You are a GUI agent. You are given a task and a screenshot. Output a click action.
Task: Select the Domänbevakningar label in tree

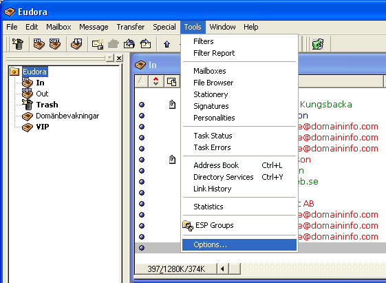[x=67, y=116]
